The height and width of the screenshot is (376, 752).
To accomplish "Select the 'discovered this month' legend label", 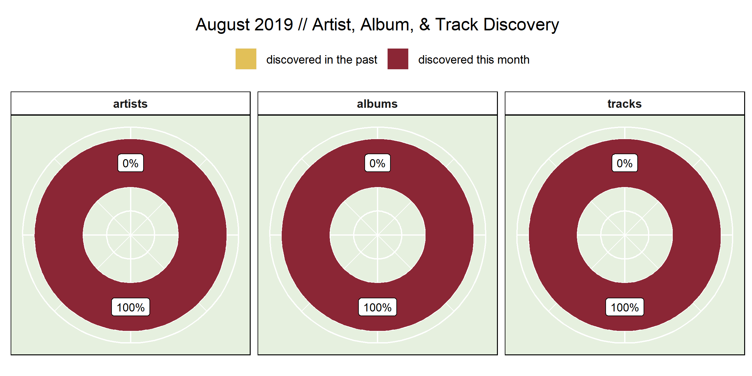I will 473,60.
